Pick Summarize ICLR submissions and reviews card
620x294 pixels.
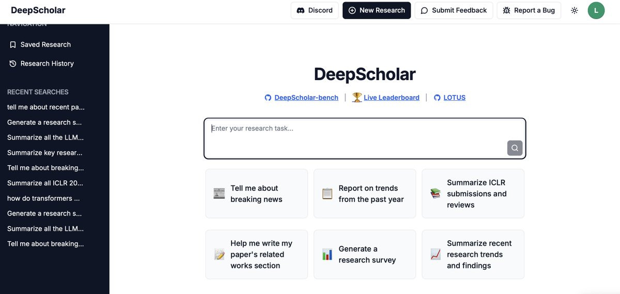[x=473, y=194]
